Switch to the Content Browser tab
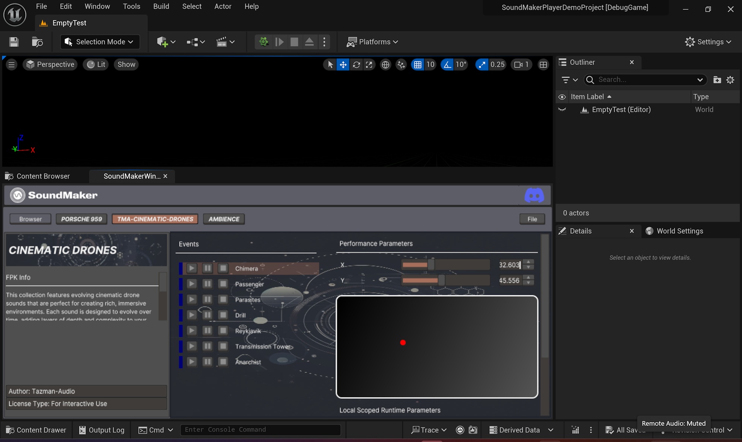This screenshot has height=442, width=742. 38,176
